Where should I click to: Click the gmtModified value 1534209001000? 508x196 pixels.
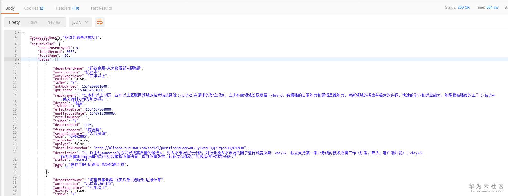click(95, 86)
